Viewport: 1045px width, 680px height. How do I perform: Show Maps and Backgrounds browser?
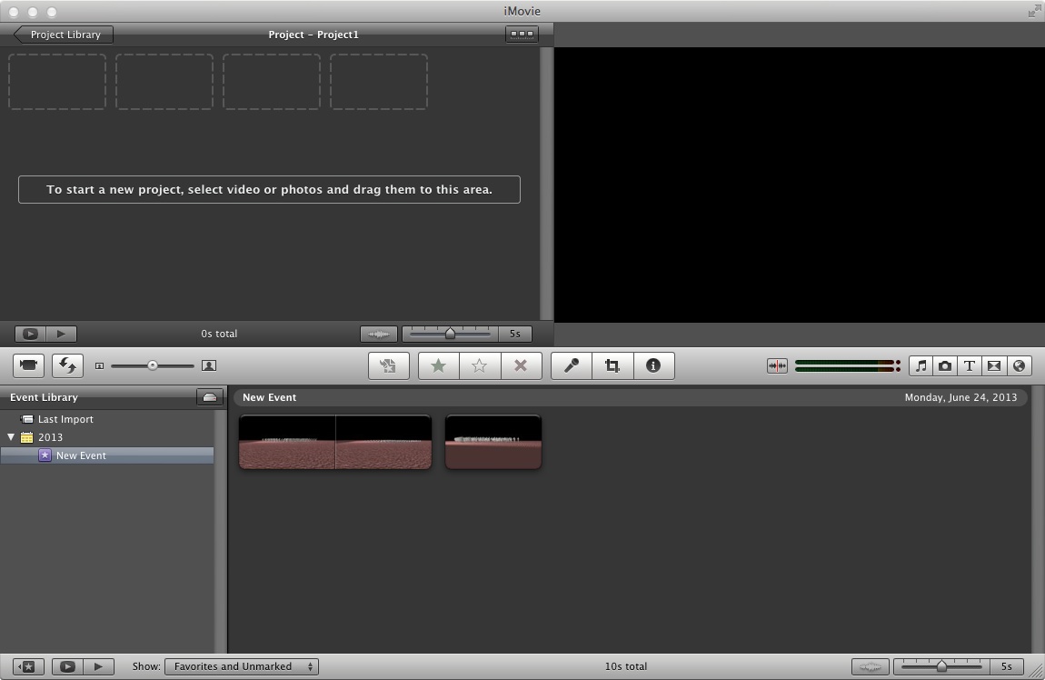1019,365
